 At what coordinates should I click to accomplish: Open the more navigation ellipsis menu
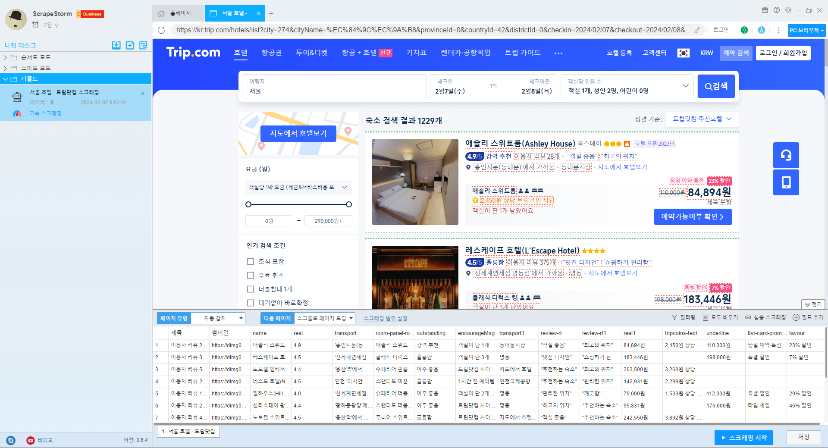[558, 53]
